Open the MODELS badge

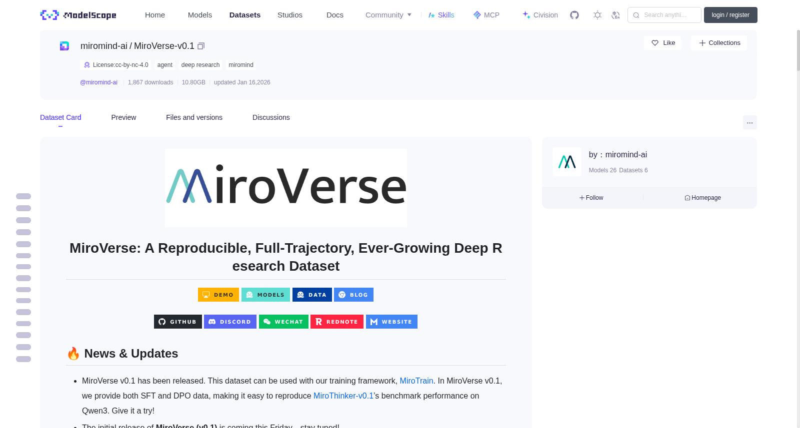pyautogui.click(x=265, y=295)
